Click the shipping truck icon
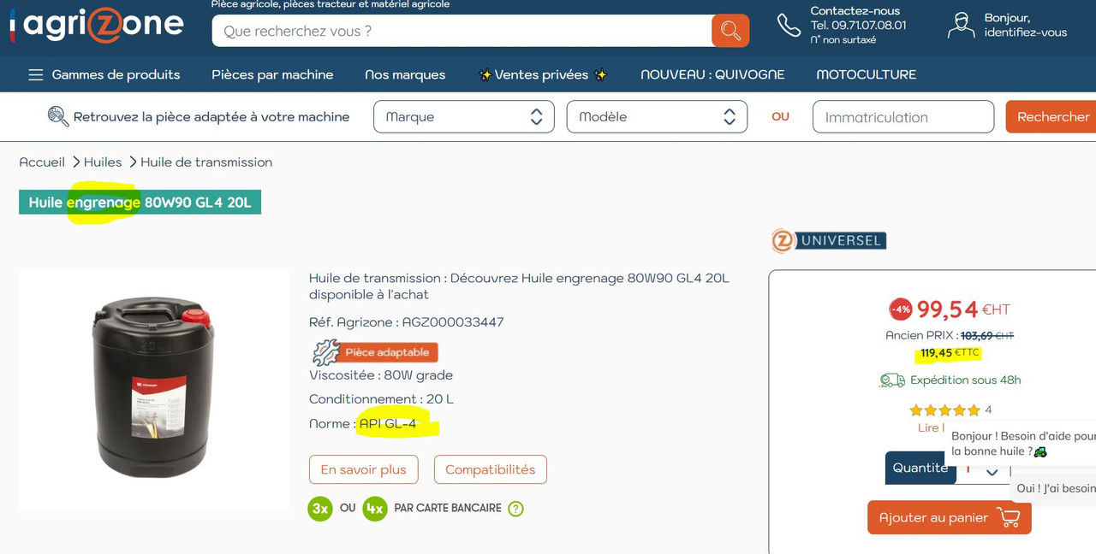The width and height of the screenshot is (1096, 554). (x=892, y=380)
